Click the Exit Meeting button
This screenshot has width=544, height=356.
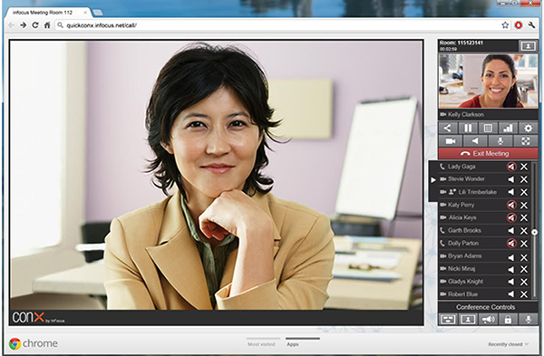pyautogui.click(x=488, y=153)
